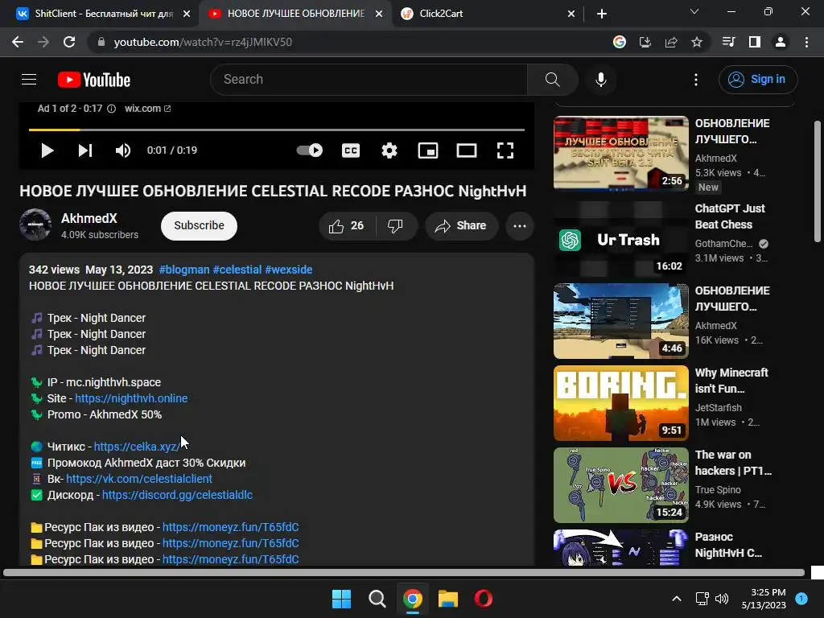This screenshot has width=824, height=618.
Task: Bookmark this page star icon
Action: pyautogui.click(x=697, y=42)
